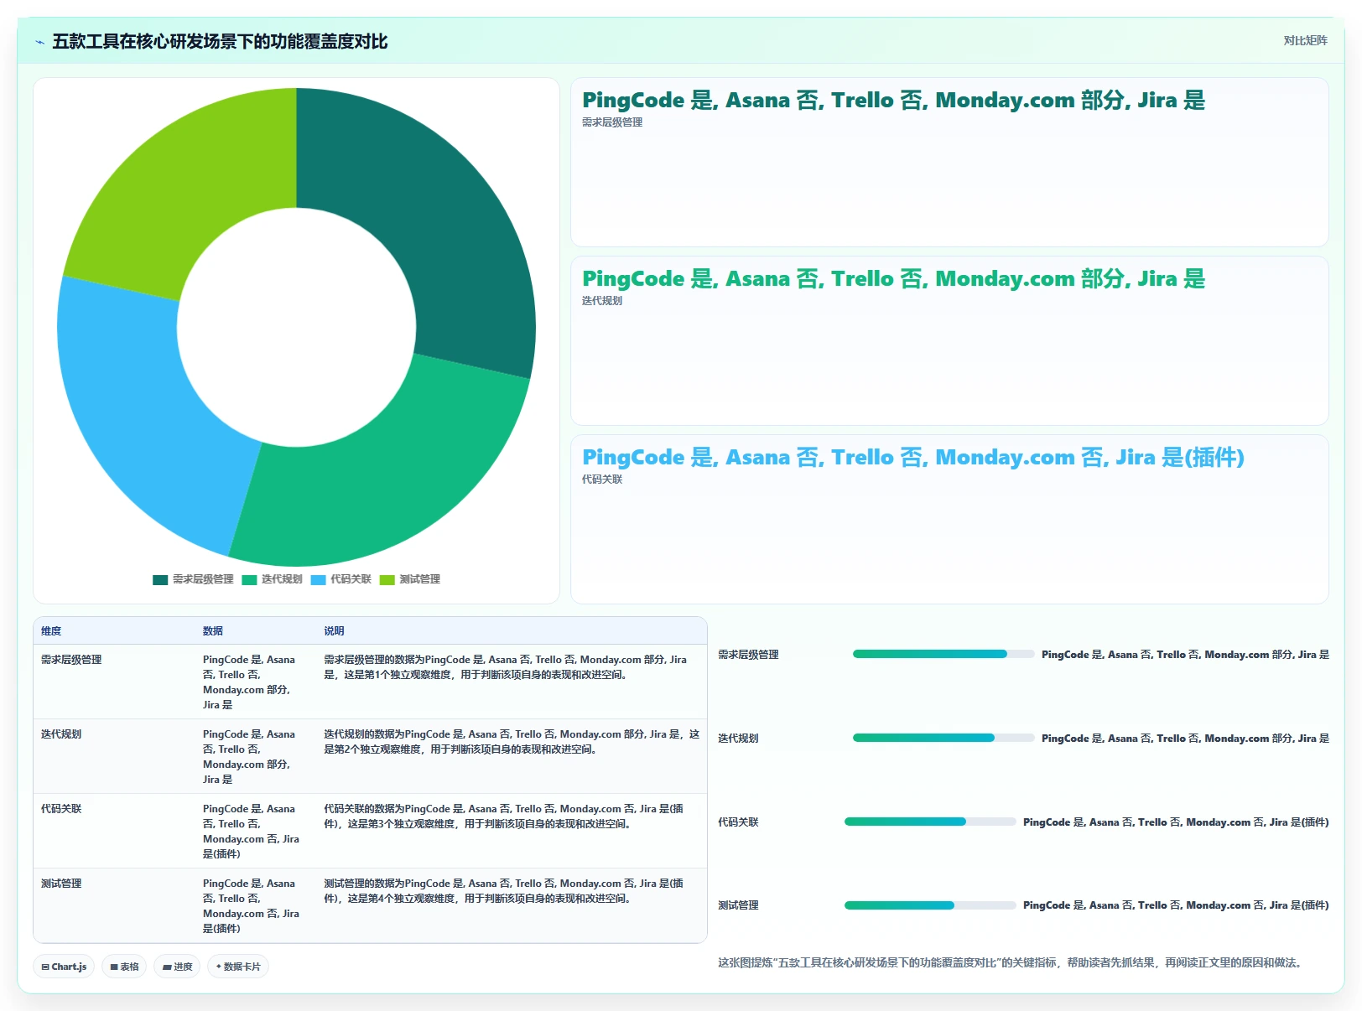Click the small blue icon before the title
Image resolution: width=1362 pixels, height=1011 pixels.
pyautogui.click(x=39, y=42)
